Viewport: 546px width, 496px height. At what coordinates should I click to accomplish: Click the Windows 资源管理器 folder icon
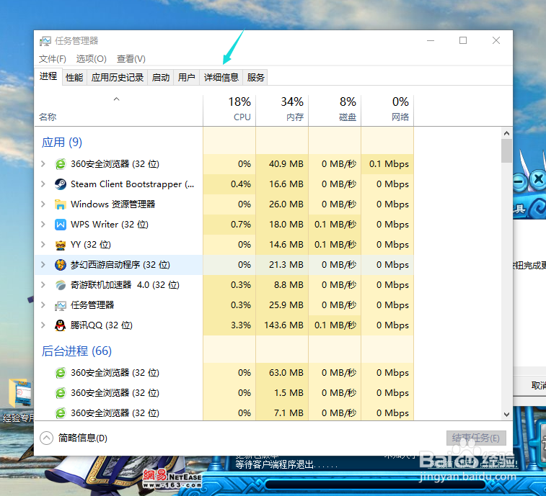[x=61, y=204]
